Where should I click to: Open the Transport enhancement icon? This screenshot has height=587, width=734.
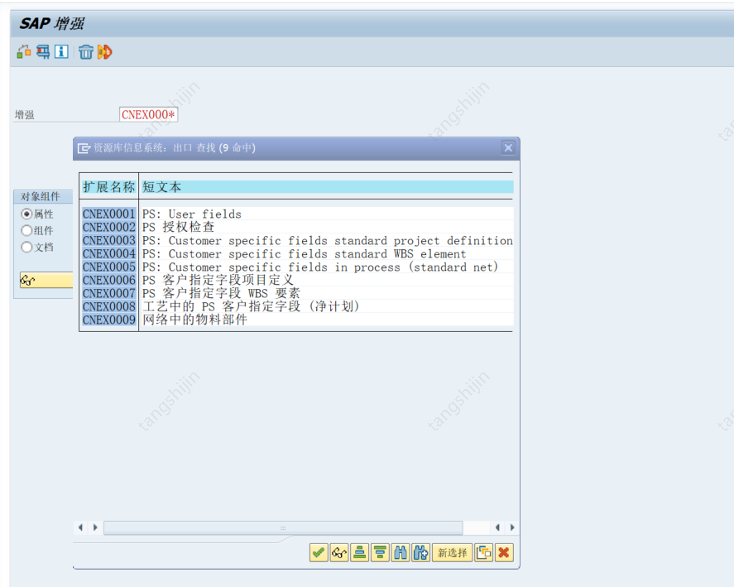[x=42, y=51]
